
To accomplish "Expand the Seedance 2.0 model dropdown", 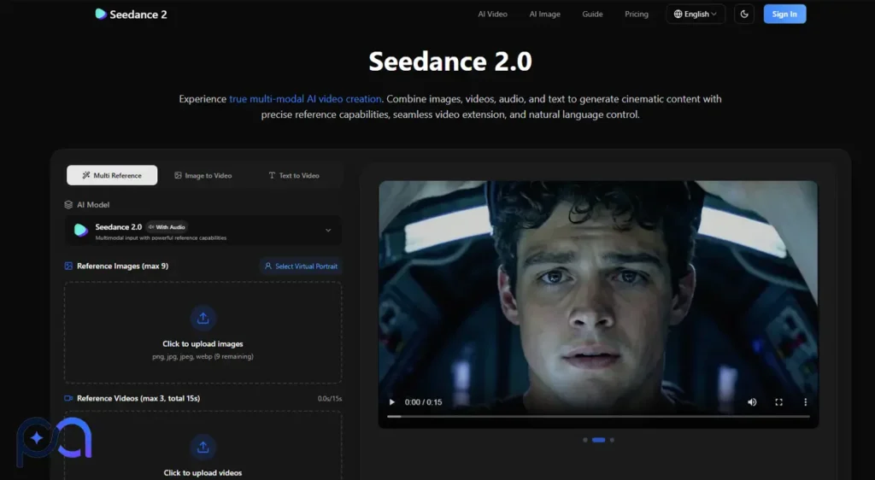I will 203,231.
